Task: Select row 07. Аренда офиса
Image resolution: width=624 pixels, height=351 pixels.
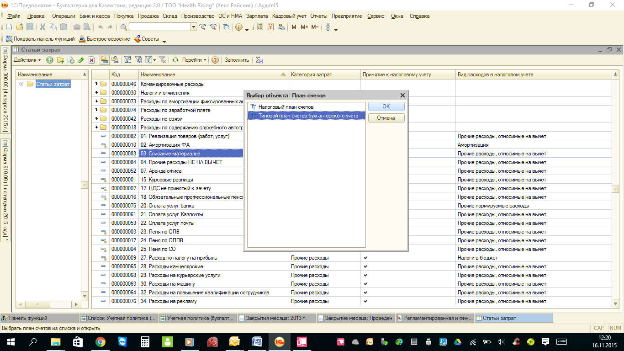Action: click(x=351, y=171)
